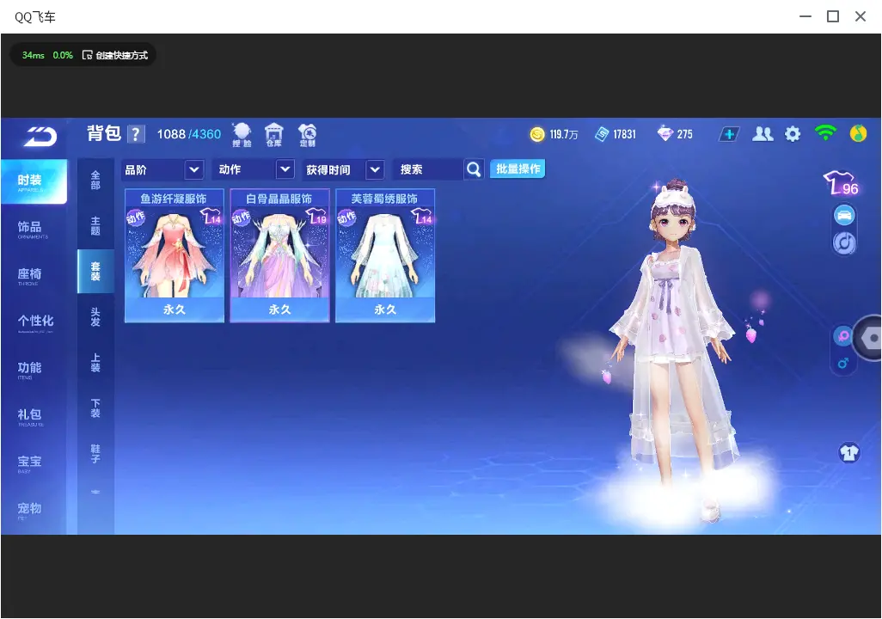Viewport: 882px width, 619px height.
Task: Click the speed-logo back icon
Action: coord(40,136)
